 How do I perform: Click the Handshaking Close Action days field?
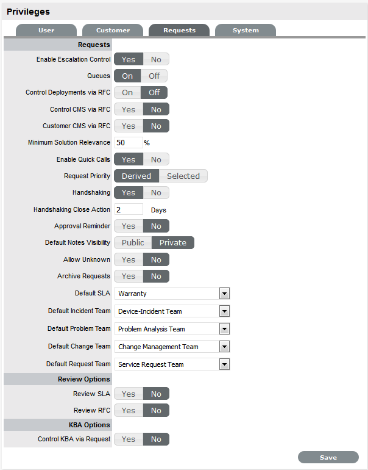click(128, 209)
